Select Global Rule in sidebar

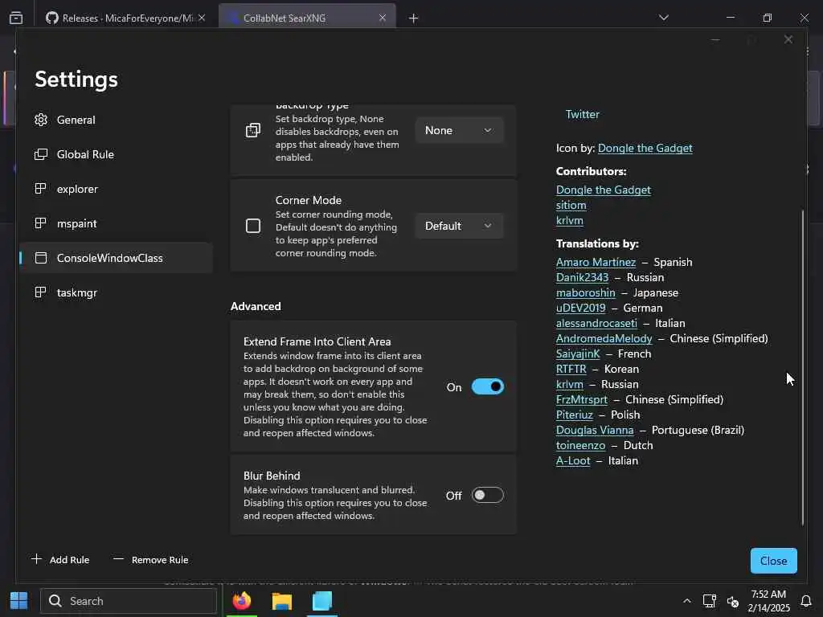point(116,154)
